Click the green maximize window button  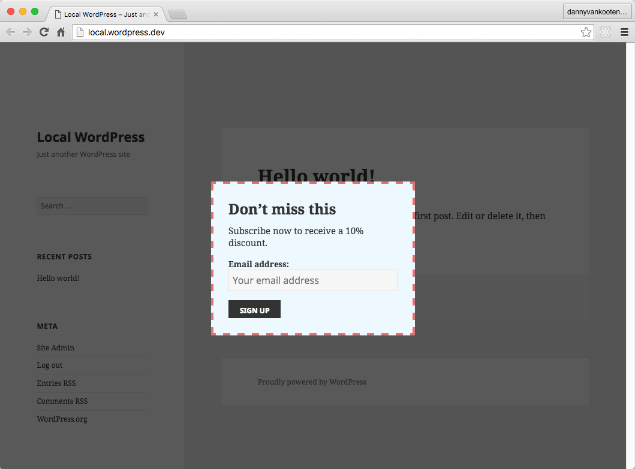35,11
